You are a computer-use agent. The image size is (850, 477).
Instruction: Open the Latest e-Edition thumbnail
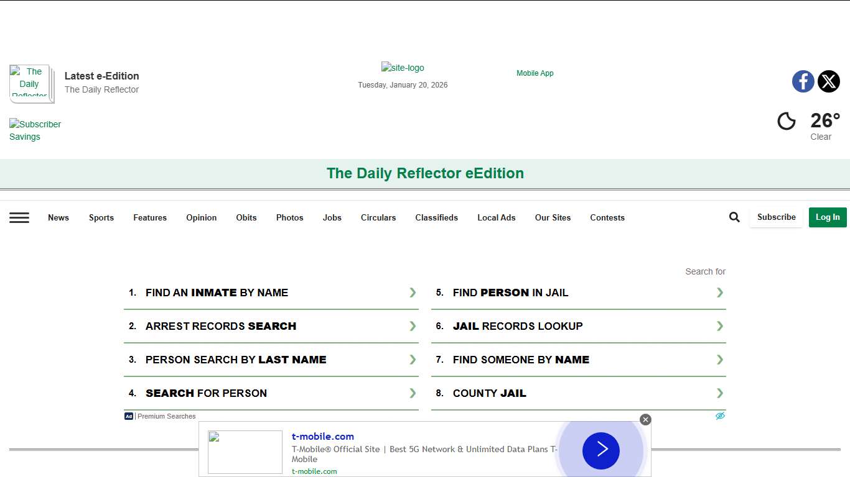(31, 83)
